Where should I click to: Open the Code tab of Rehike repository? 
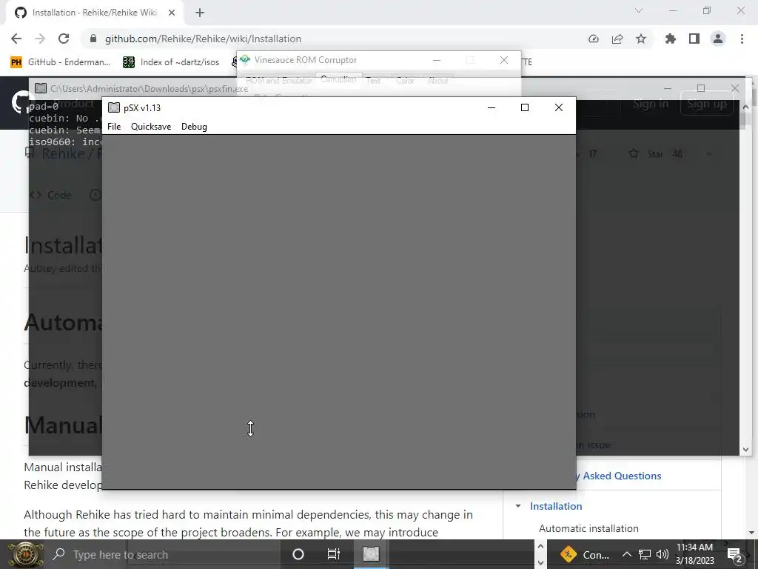click(51, 195)
